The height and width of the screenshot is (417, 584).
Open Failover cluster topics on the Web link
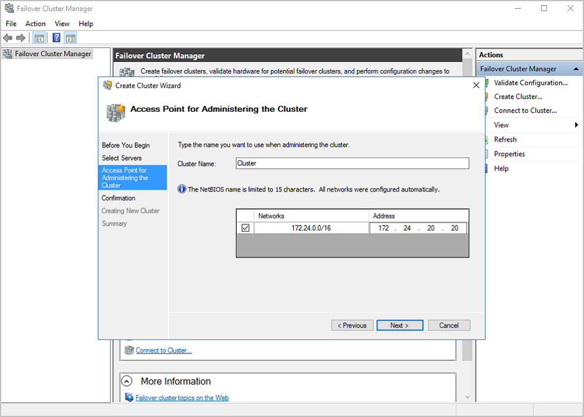point(182,398)
